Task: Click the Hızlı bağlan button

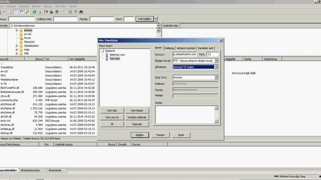Action: (x=144, y=19)
